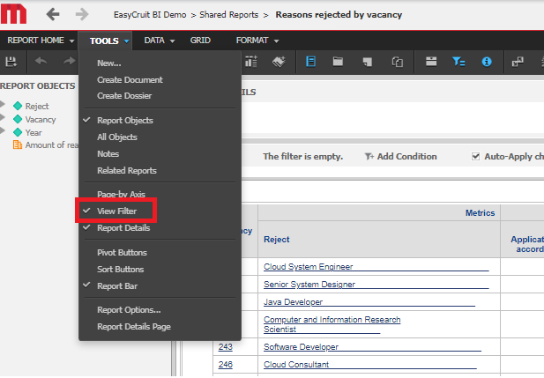
Task: Go forward with the right arrow
Action: [x=82, y=14]
